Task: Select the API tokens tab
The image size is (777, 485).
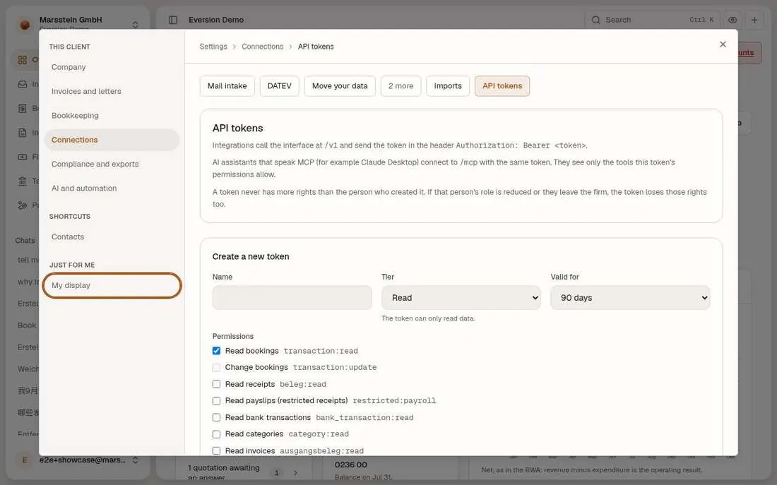Action: click(x=502, y=85)
